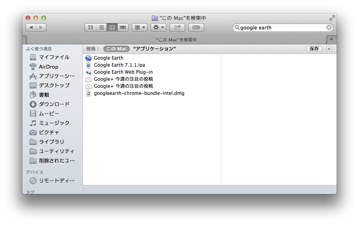
Task: Click the Share toolbar button
Action: point(177,27)
